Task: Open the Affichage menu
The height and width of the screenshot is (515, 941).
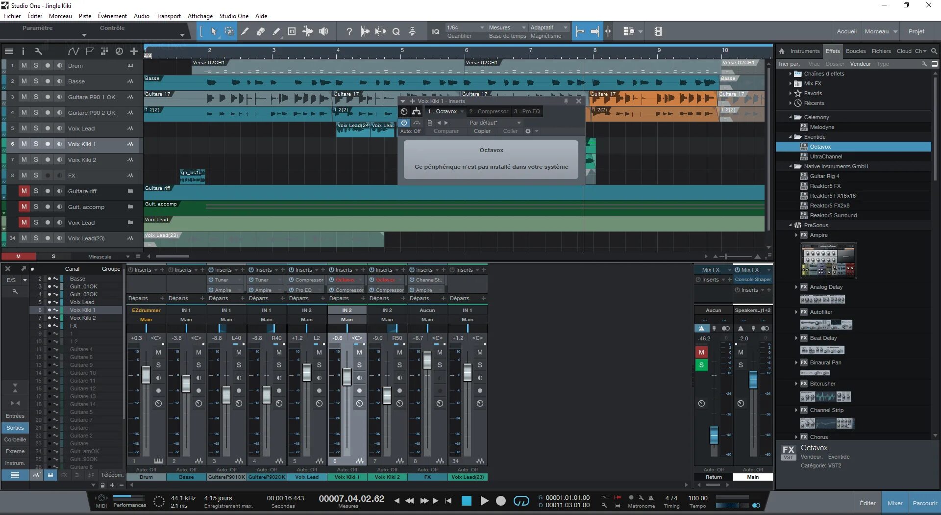Action: point(200,16)
